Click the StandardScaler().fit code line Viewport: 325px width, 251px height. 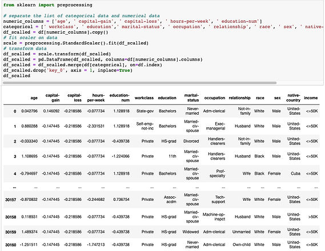pyautogui.click(x=76, y=43)
